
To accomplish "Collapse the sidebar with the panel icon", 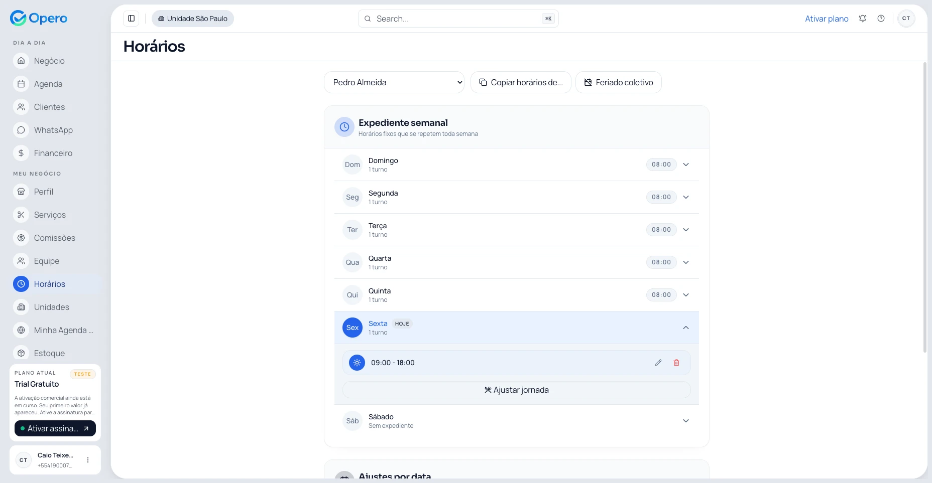I will pyautogui.click(x=131, y=18).
